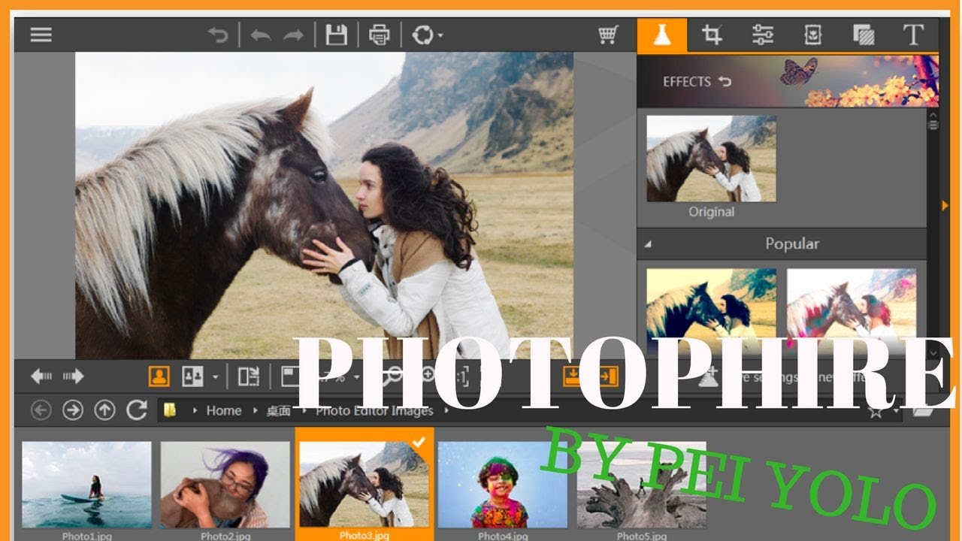
Task: Click the Photo2.jpg filename label
Action: 225,536
